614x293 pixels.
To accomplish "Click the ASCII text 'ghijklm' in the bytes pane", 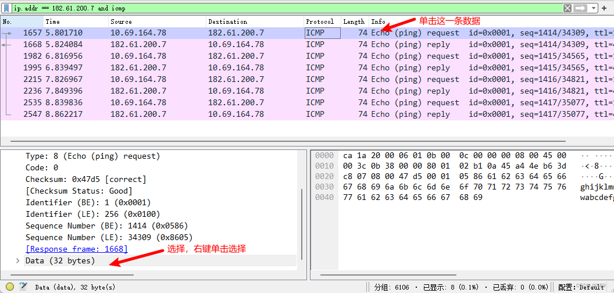I will click(597, 187).
